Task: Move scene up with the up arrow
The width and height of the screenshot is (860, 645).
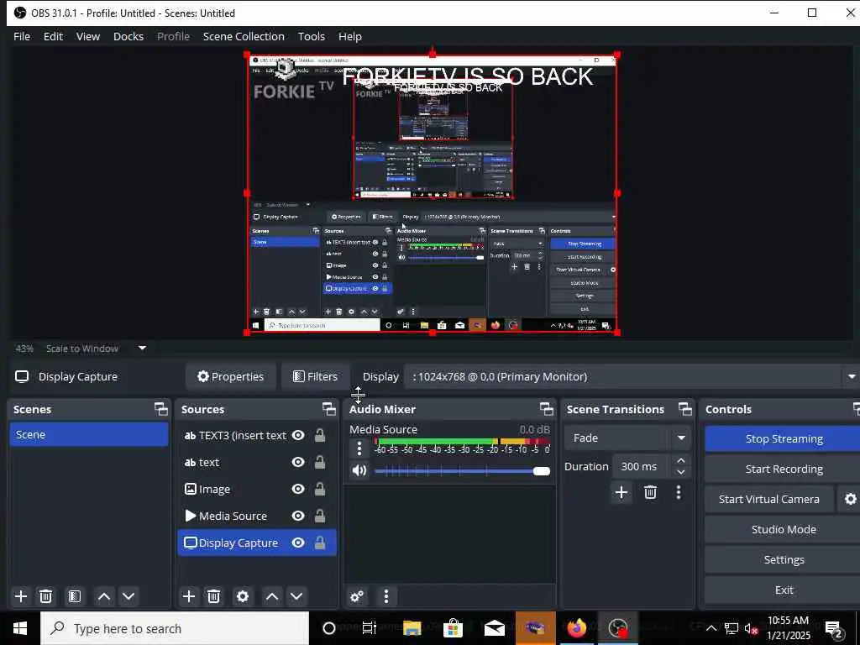Action: (103, 596)
